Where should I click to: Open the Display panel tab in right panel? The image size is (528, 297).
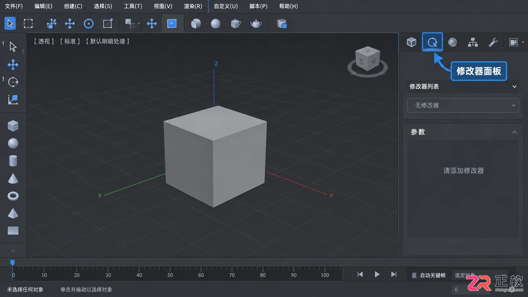tap(514, 42)
